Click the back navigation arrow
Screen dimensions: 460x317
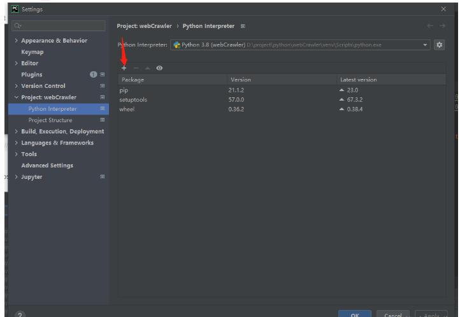pyautogui.click(x=429, y=26)
